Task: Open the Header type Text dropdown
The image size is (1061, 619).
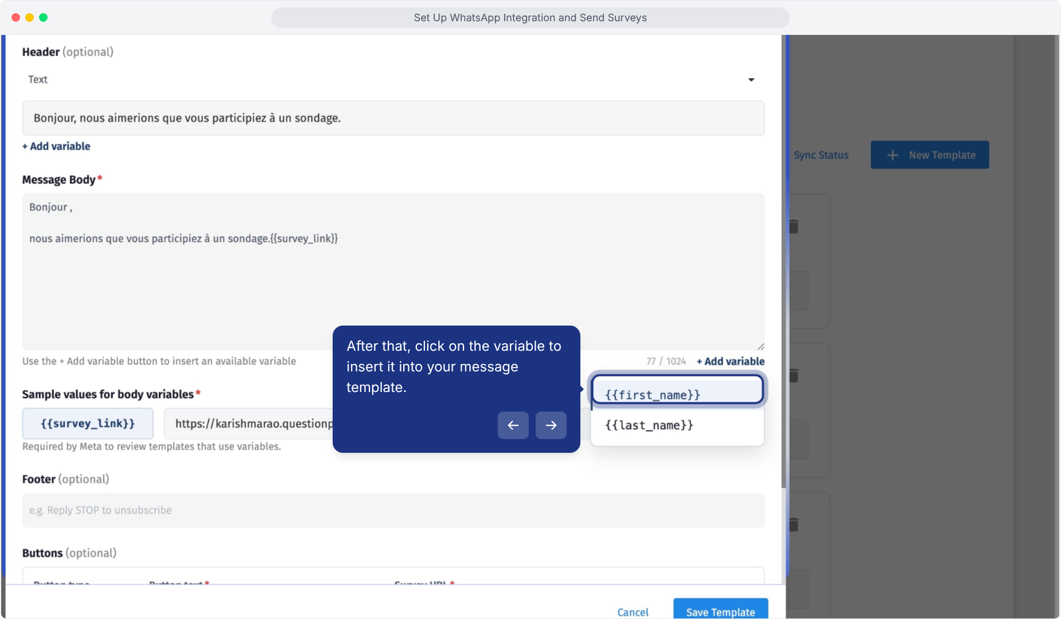Action: tap(393, 80)
